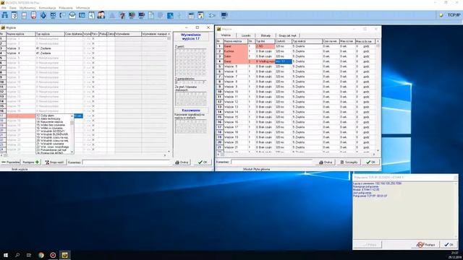Select the highlighted 'wy: 17' cell
The height and width of the screenshot is (260, 463).
284,61
